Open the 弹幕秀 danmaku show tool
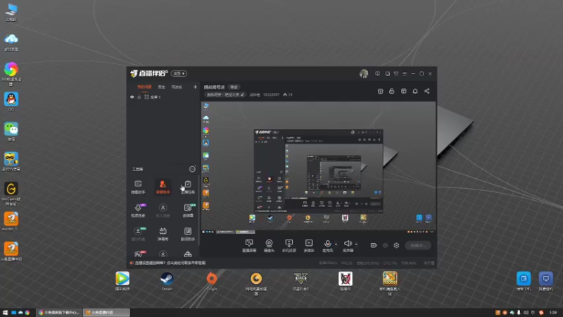 (163, 234)
